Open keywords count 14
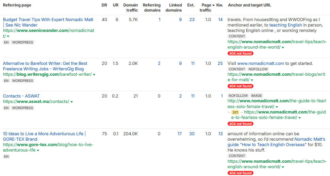This screenshot has width=330, height=176. 220,20
